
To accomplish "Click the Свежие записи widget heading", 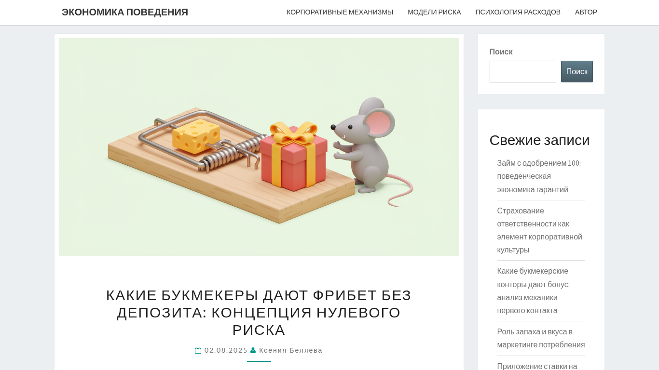I will [539, 140].
